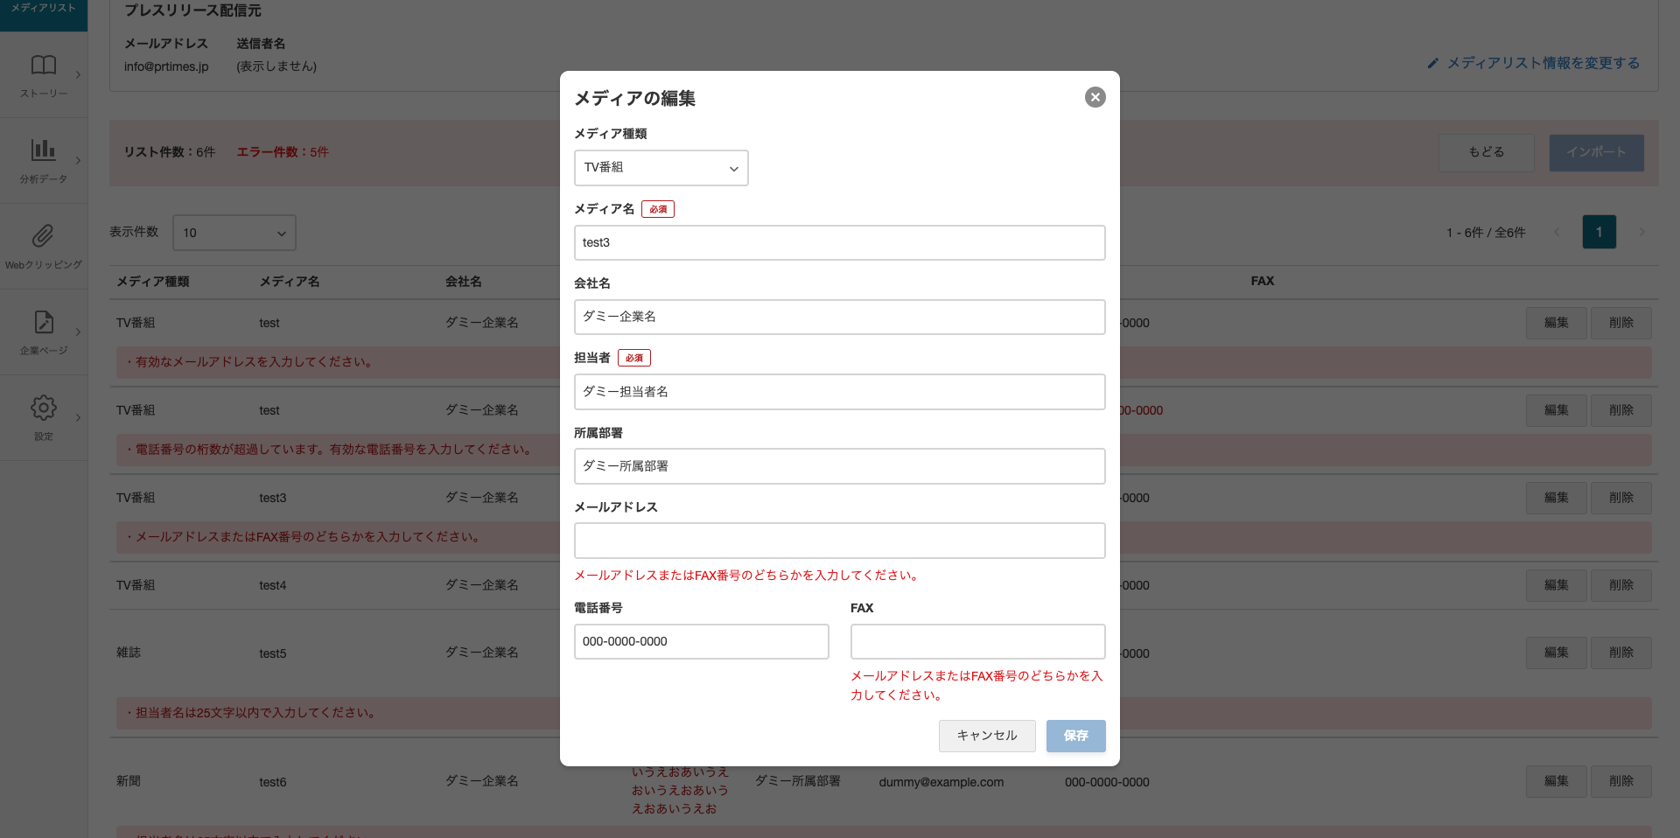Image resolution: width=1680 pixels, height=838 pixels.
Task: Open the 設定 gear icon in sidebar
Action: [44, 407]
